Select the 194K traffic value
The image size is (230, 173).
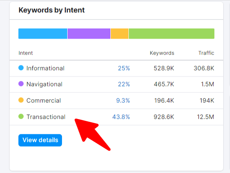207,100
